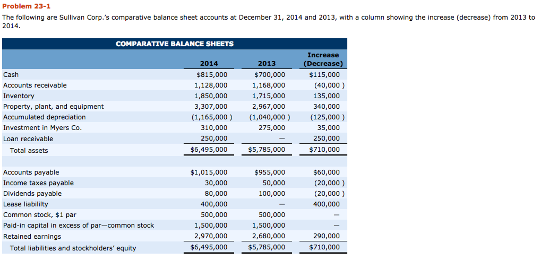Screen dimensions: 541x260
Task: Click Inventory 2014 value 1,850,000
Action: tap(211, 96)
